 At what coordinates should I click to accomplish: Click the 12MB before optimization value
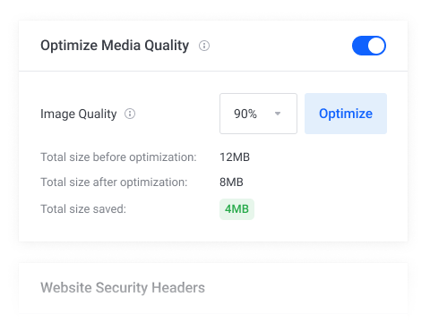click(x=235, y=157)
